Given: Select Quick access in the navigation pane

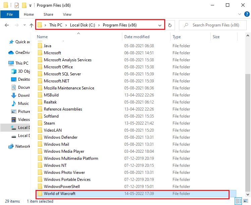Looking at the screenshot, I should [19, 42].
